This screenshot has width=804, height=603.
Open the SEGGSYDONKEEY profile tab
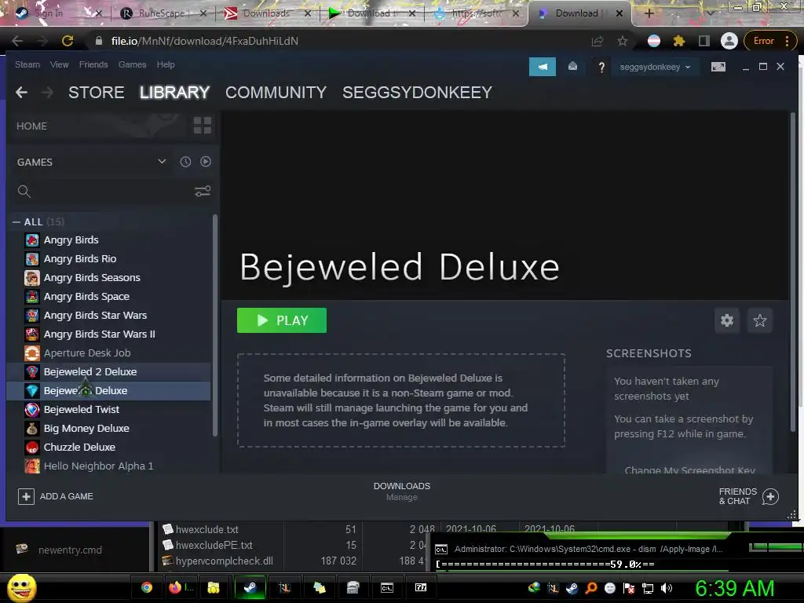418,93
